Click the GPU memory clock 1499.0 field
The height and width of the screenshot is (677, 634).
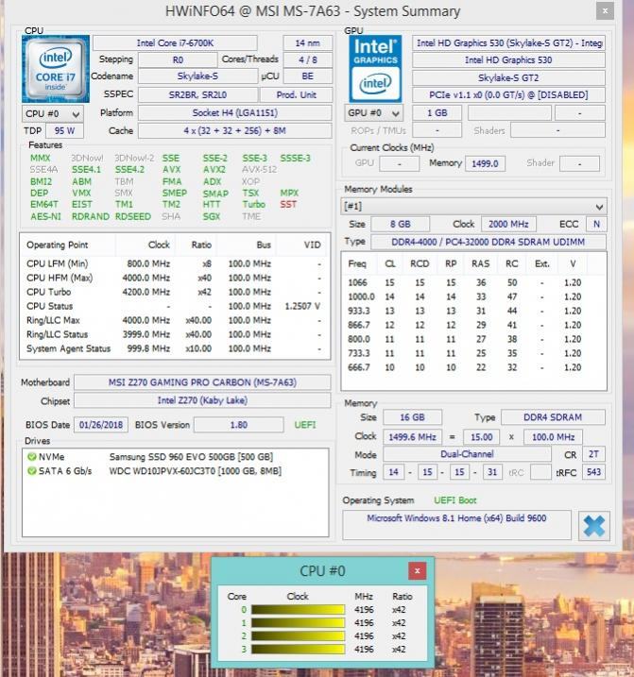485,164
